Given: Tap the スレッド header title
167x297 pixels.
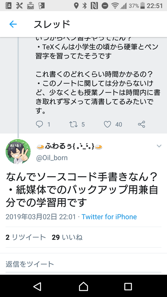Looking at the screenshot, I should click(52, 24).
